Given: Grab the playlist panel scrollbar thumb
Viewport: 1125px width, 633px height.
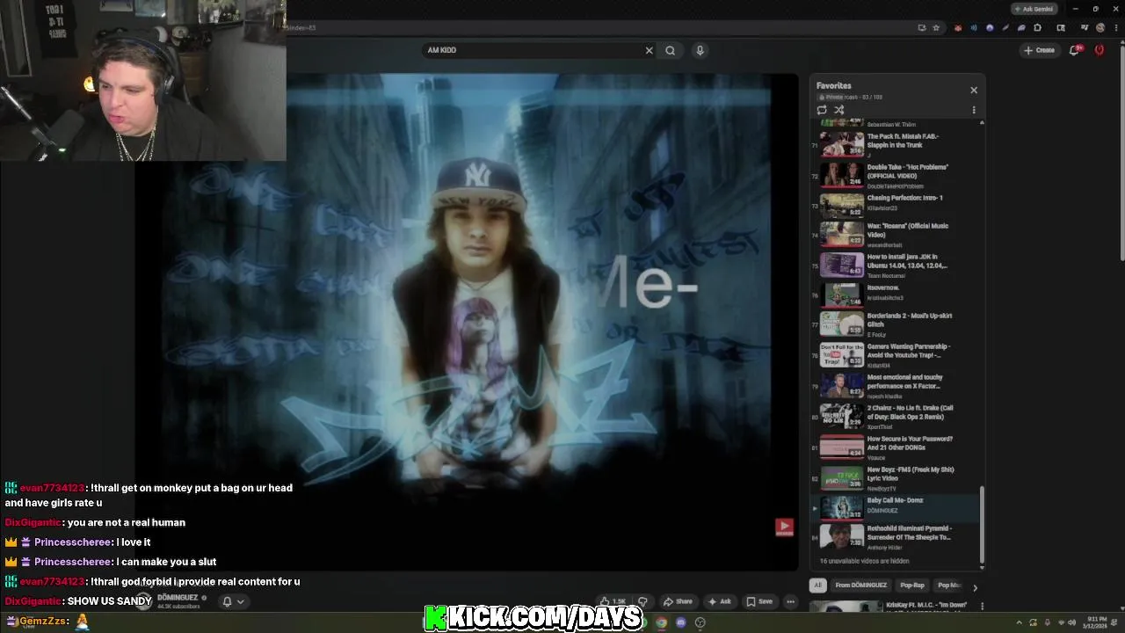Looking at the screenshot, I should [x=982, y=526].
